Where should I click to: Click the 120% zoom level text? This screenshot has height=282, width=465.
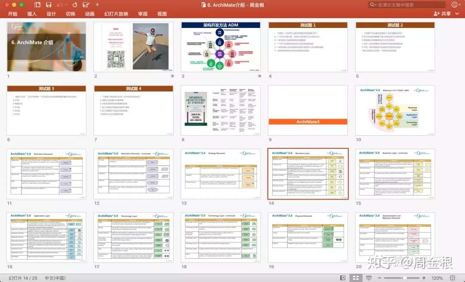click(x=437, y=278)
